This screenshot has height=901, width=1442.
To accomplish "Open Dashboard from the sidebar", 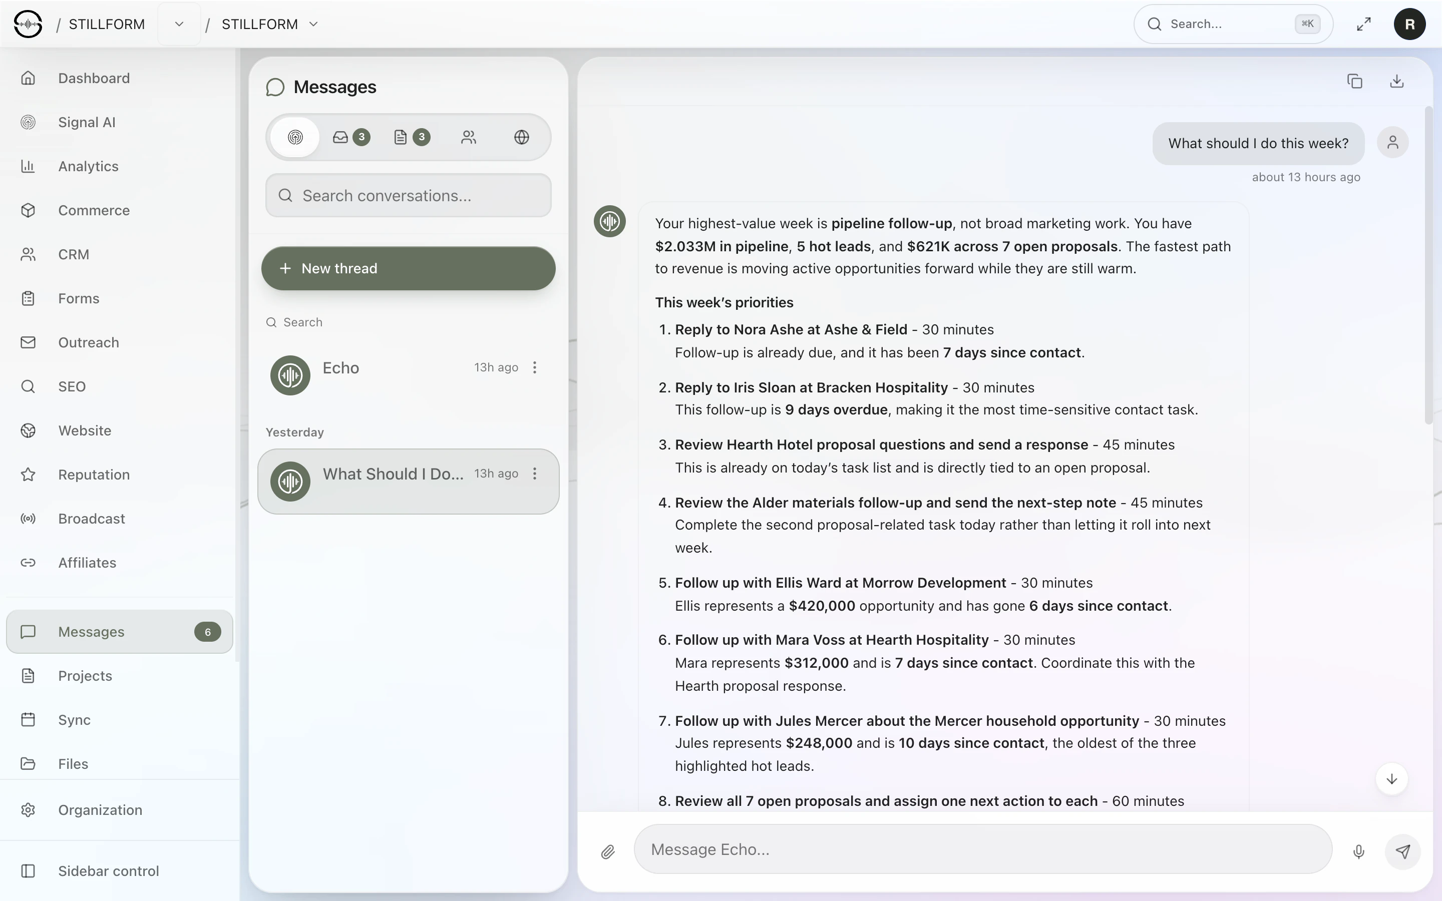I will [119, 78].
